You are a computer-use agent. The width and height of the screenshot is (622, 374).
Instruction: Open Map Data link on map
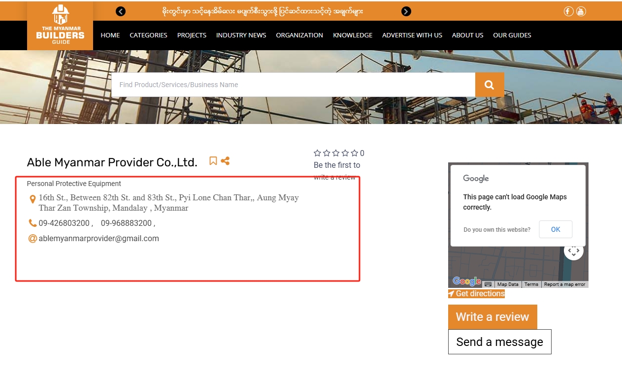coord(508,284)
